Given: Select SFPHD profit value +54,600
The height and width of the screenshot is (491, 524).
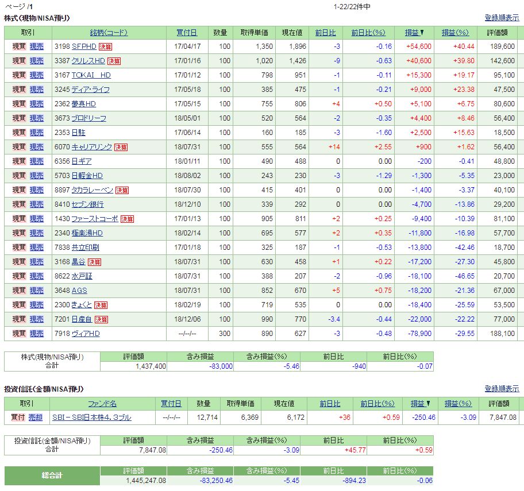Looking at the screenshot, I should pyautogui.click(x=419, y=47).
